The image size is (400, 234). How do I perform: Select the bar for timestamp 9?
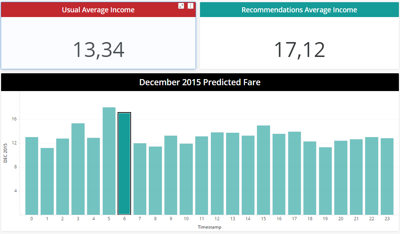171,175
